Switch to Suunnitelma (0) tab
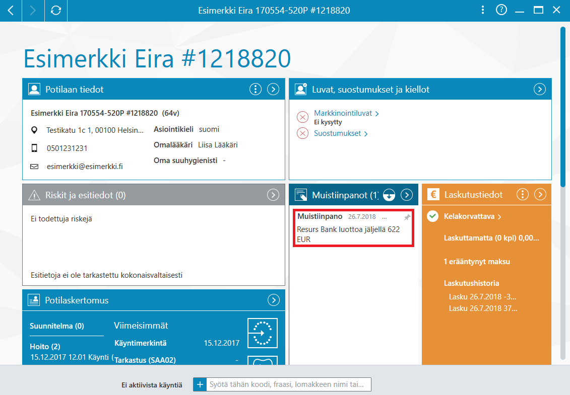570x395 pixels. coord(57,326)
